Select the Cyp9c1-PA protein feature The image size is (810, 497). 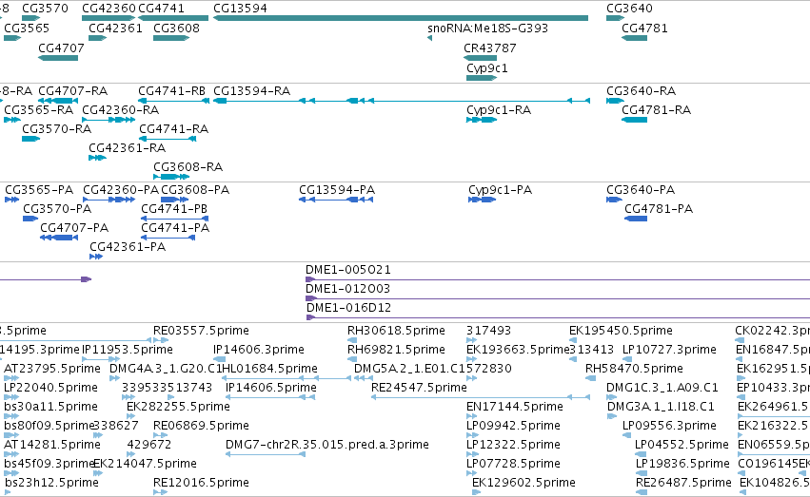pos(482,200)
